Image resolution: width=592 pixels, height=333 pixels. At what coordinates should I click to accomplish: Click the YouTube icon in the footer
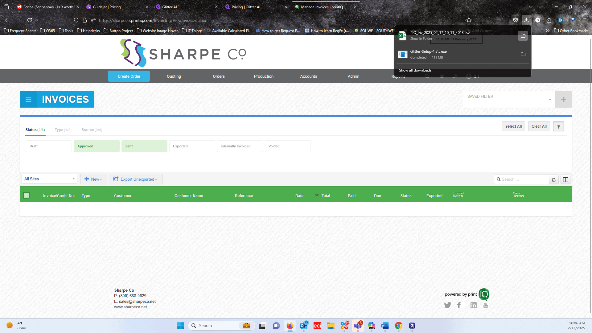click(486, 305)
